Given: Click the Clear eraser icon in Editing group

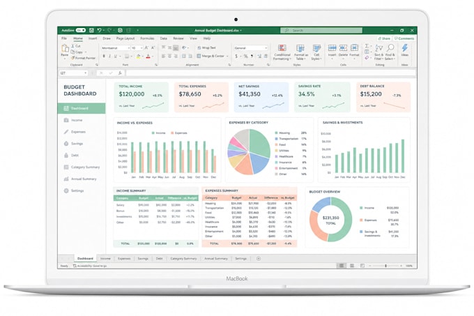Looking at the screenshot, I should point(367,57).
